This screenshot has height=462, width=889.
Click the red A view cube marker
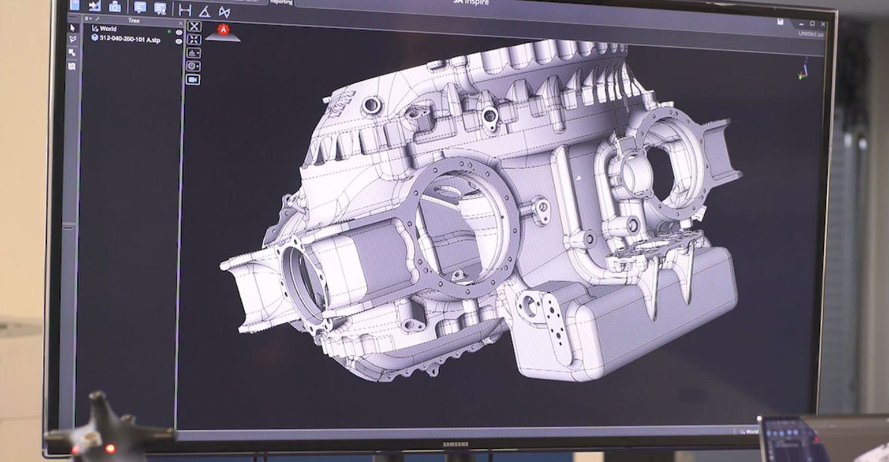(x=223, y=29)
